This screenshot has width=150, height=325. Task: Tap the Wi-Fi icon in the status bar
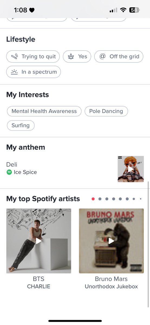click(123, 10)
